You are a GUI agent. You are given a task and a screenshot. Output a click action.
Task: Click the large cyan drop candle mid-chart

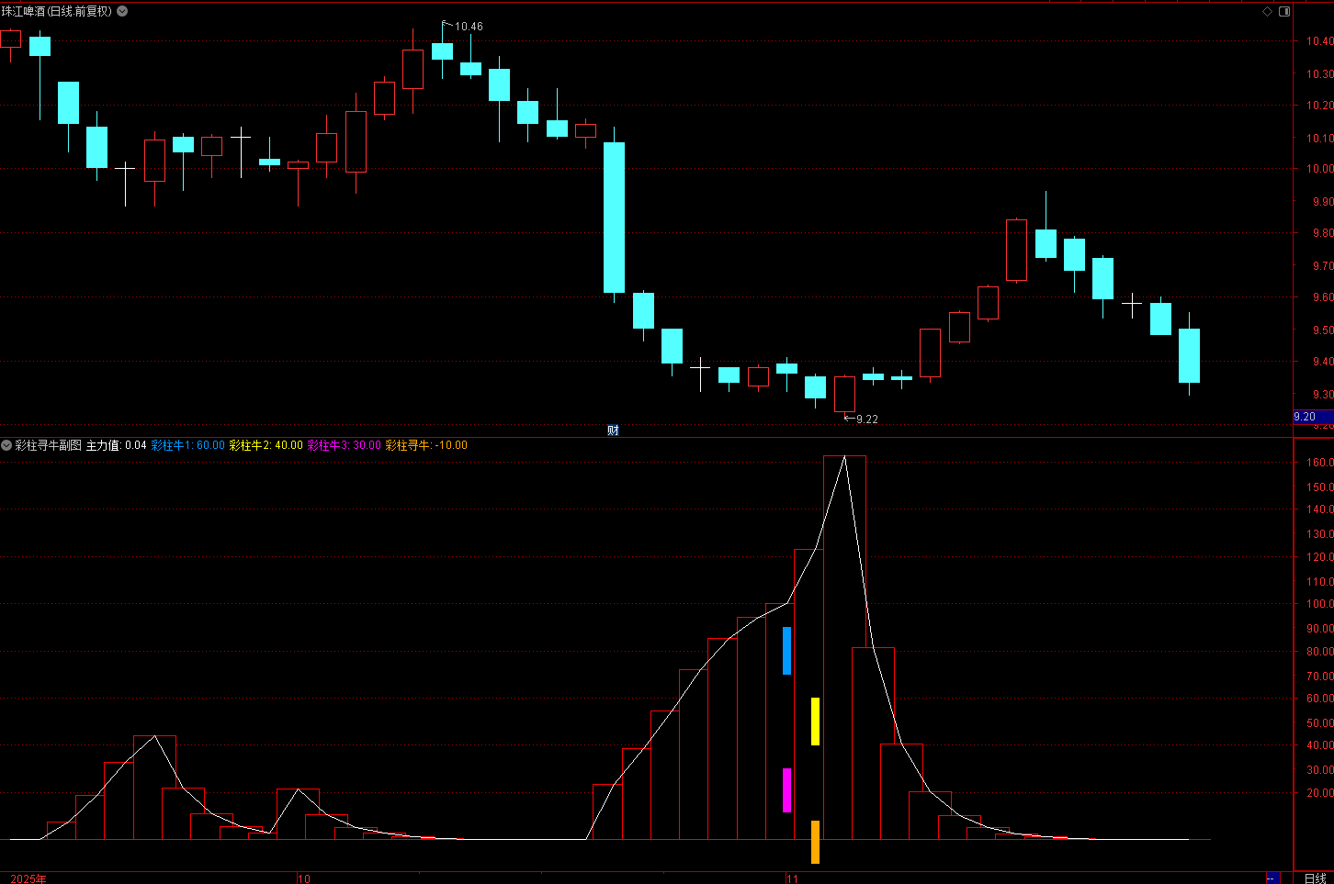614,218
